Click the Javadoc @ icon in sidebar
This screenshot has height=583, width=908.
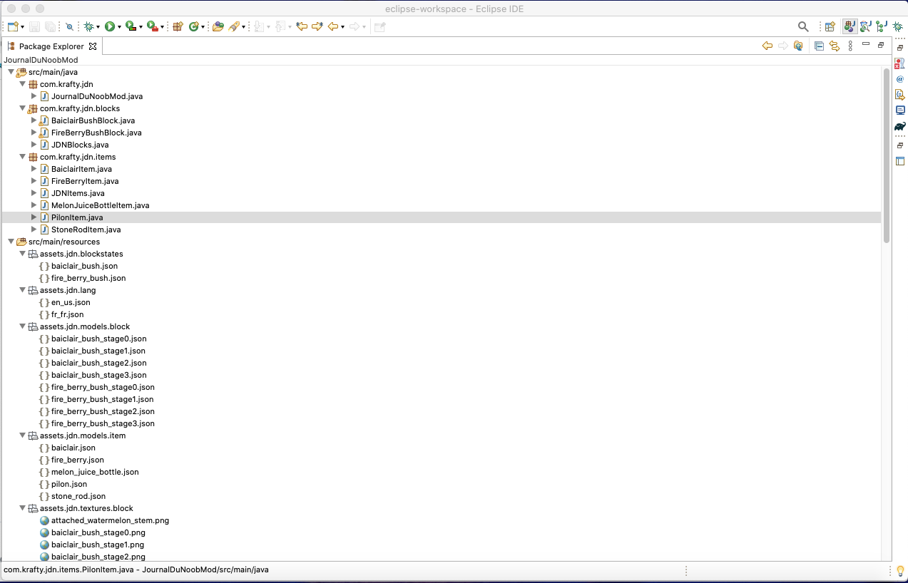coord(899,79)
